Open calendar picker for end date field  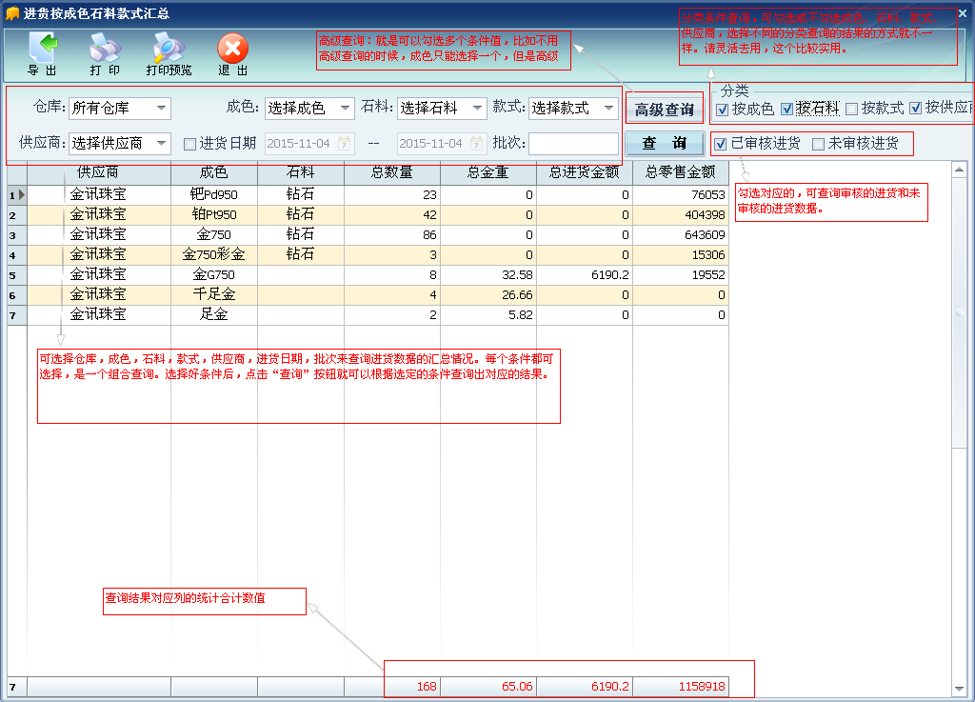tap(477, 144)
